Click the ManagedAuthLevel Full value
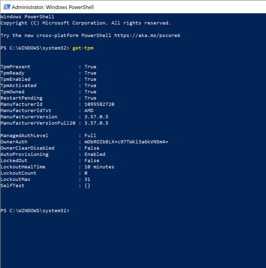This screenshot has width=266, height=268. point(90,136)
